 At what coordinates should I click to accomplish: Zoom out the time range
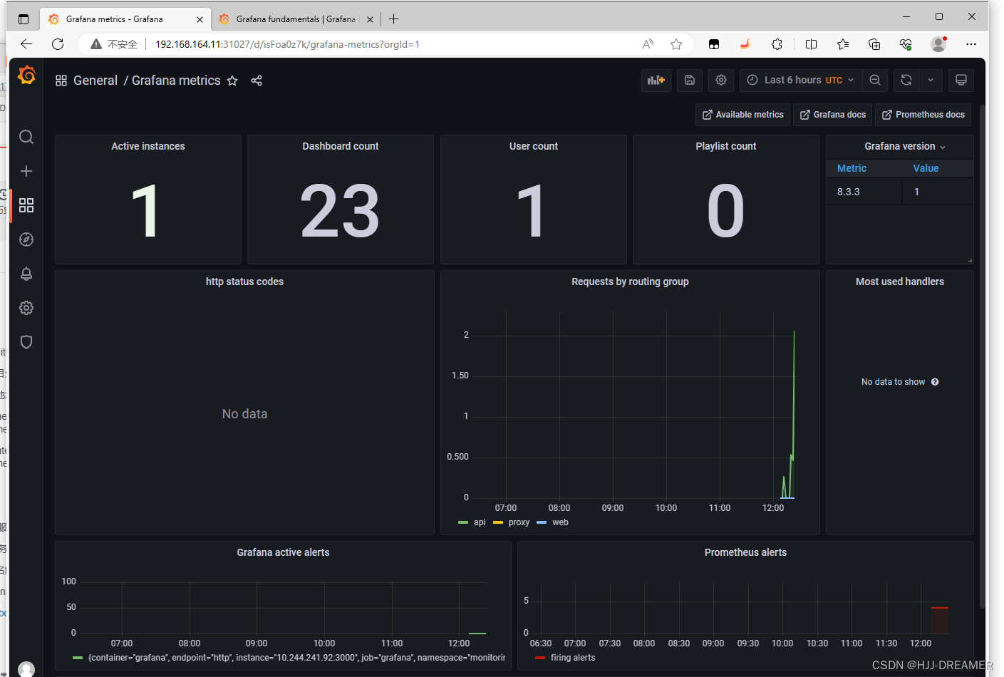[x=875, y=81]
